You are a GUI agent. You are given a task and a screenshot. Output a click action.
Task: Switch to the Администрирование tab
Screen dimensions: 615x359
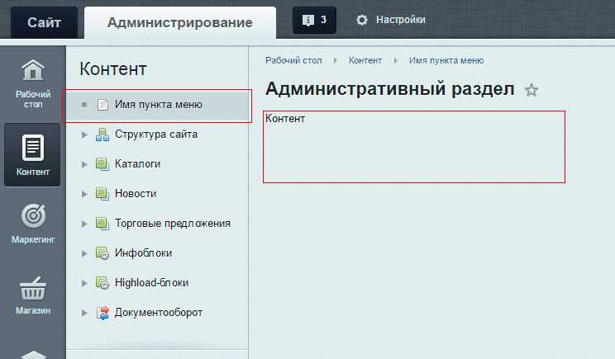(180, 22)
